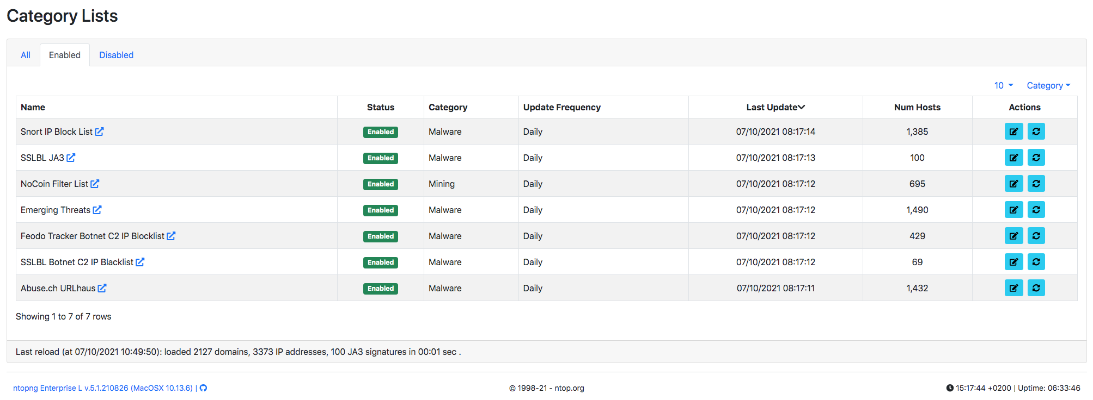
Task: Edit the SSLBL Botnet C2 IP Blacklist
Action: [x=1013, y=262]
